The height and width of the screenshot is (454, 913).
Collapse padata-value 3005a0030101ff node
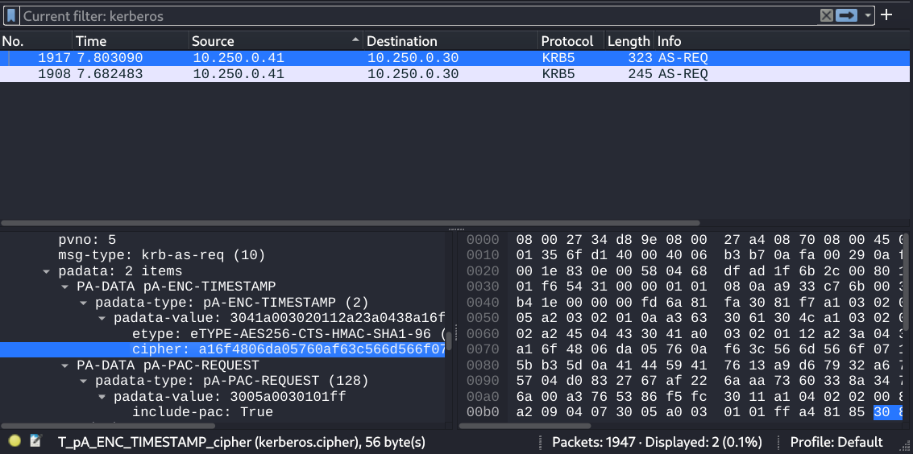(103, 397)
